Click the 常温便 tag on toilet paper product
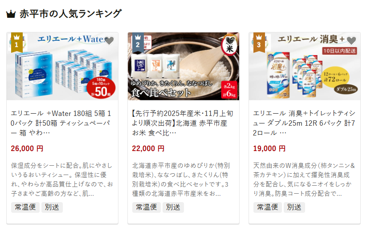 point(268,207)
